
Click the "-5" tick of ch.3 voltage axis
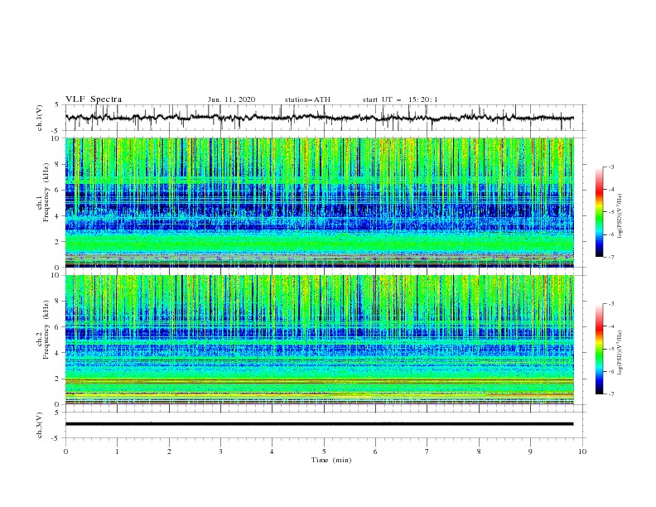[x=56, y=438]
